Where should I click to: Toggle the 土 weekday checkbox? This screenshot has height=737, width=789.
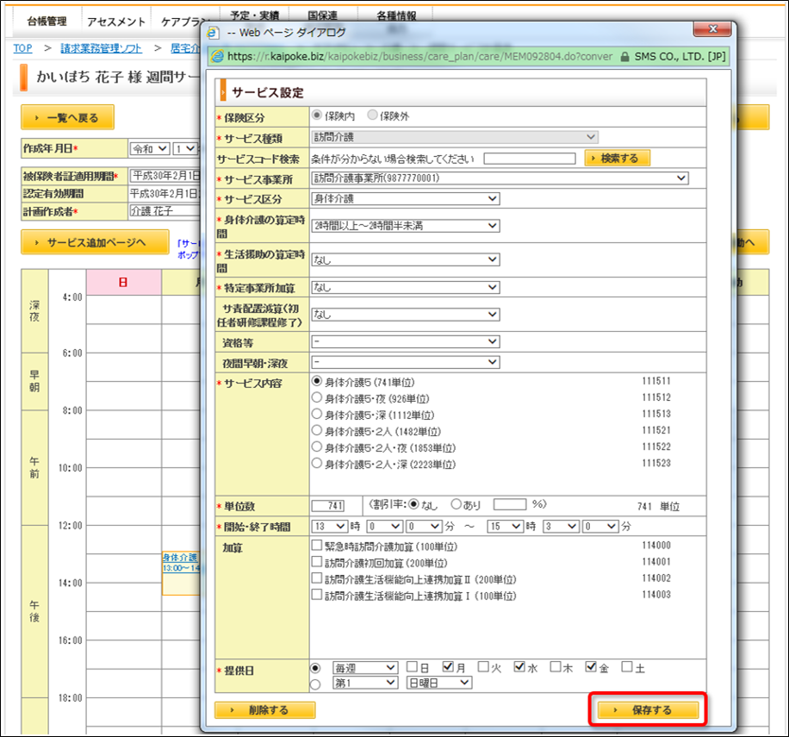(x=627, y=667)
